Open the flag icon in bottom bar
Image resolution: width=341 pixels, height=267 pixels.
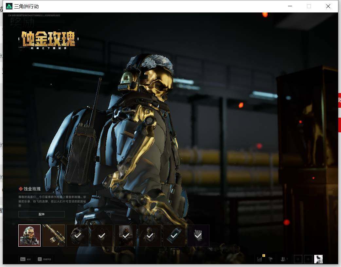point(271,259)
